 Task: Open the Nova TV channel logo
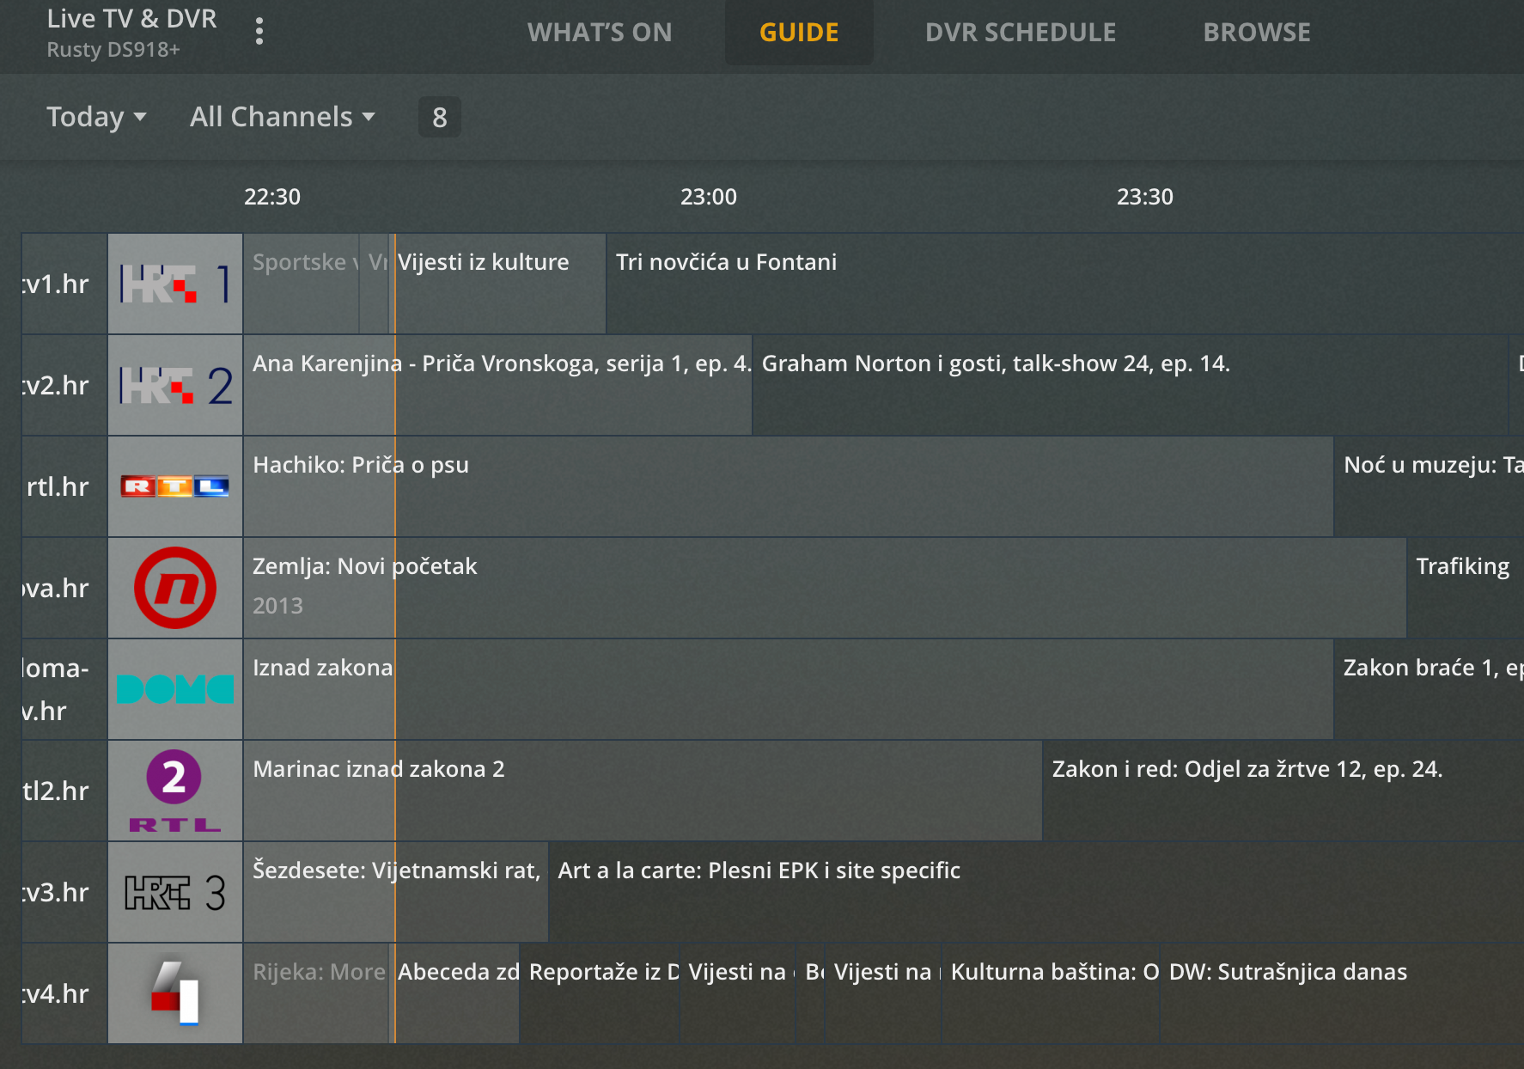pos(175,588)
